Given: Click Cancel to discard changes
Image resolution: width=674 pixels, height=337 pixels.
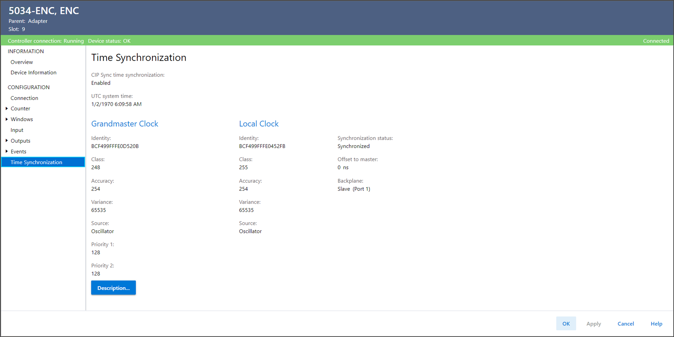Looking at the screenshot, I should 626,324.
